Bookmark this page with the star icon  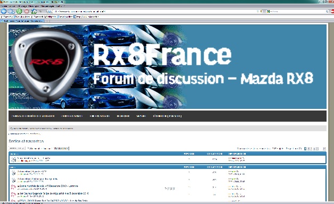(261, 11)
